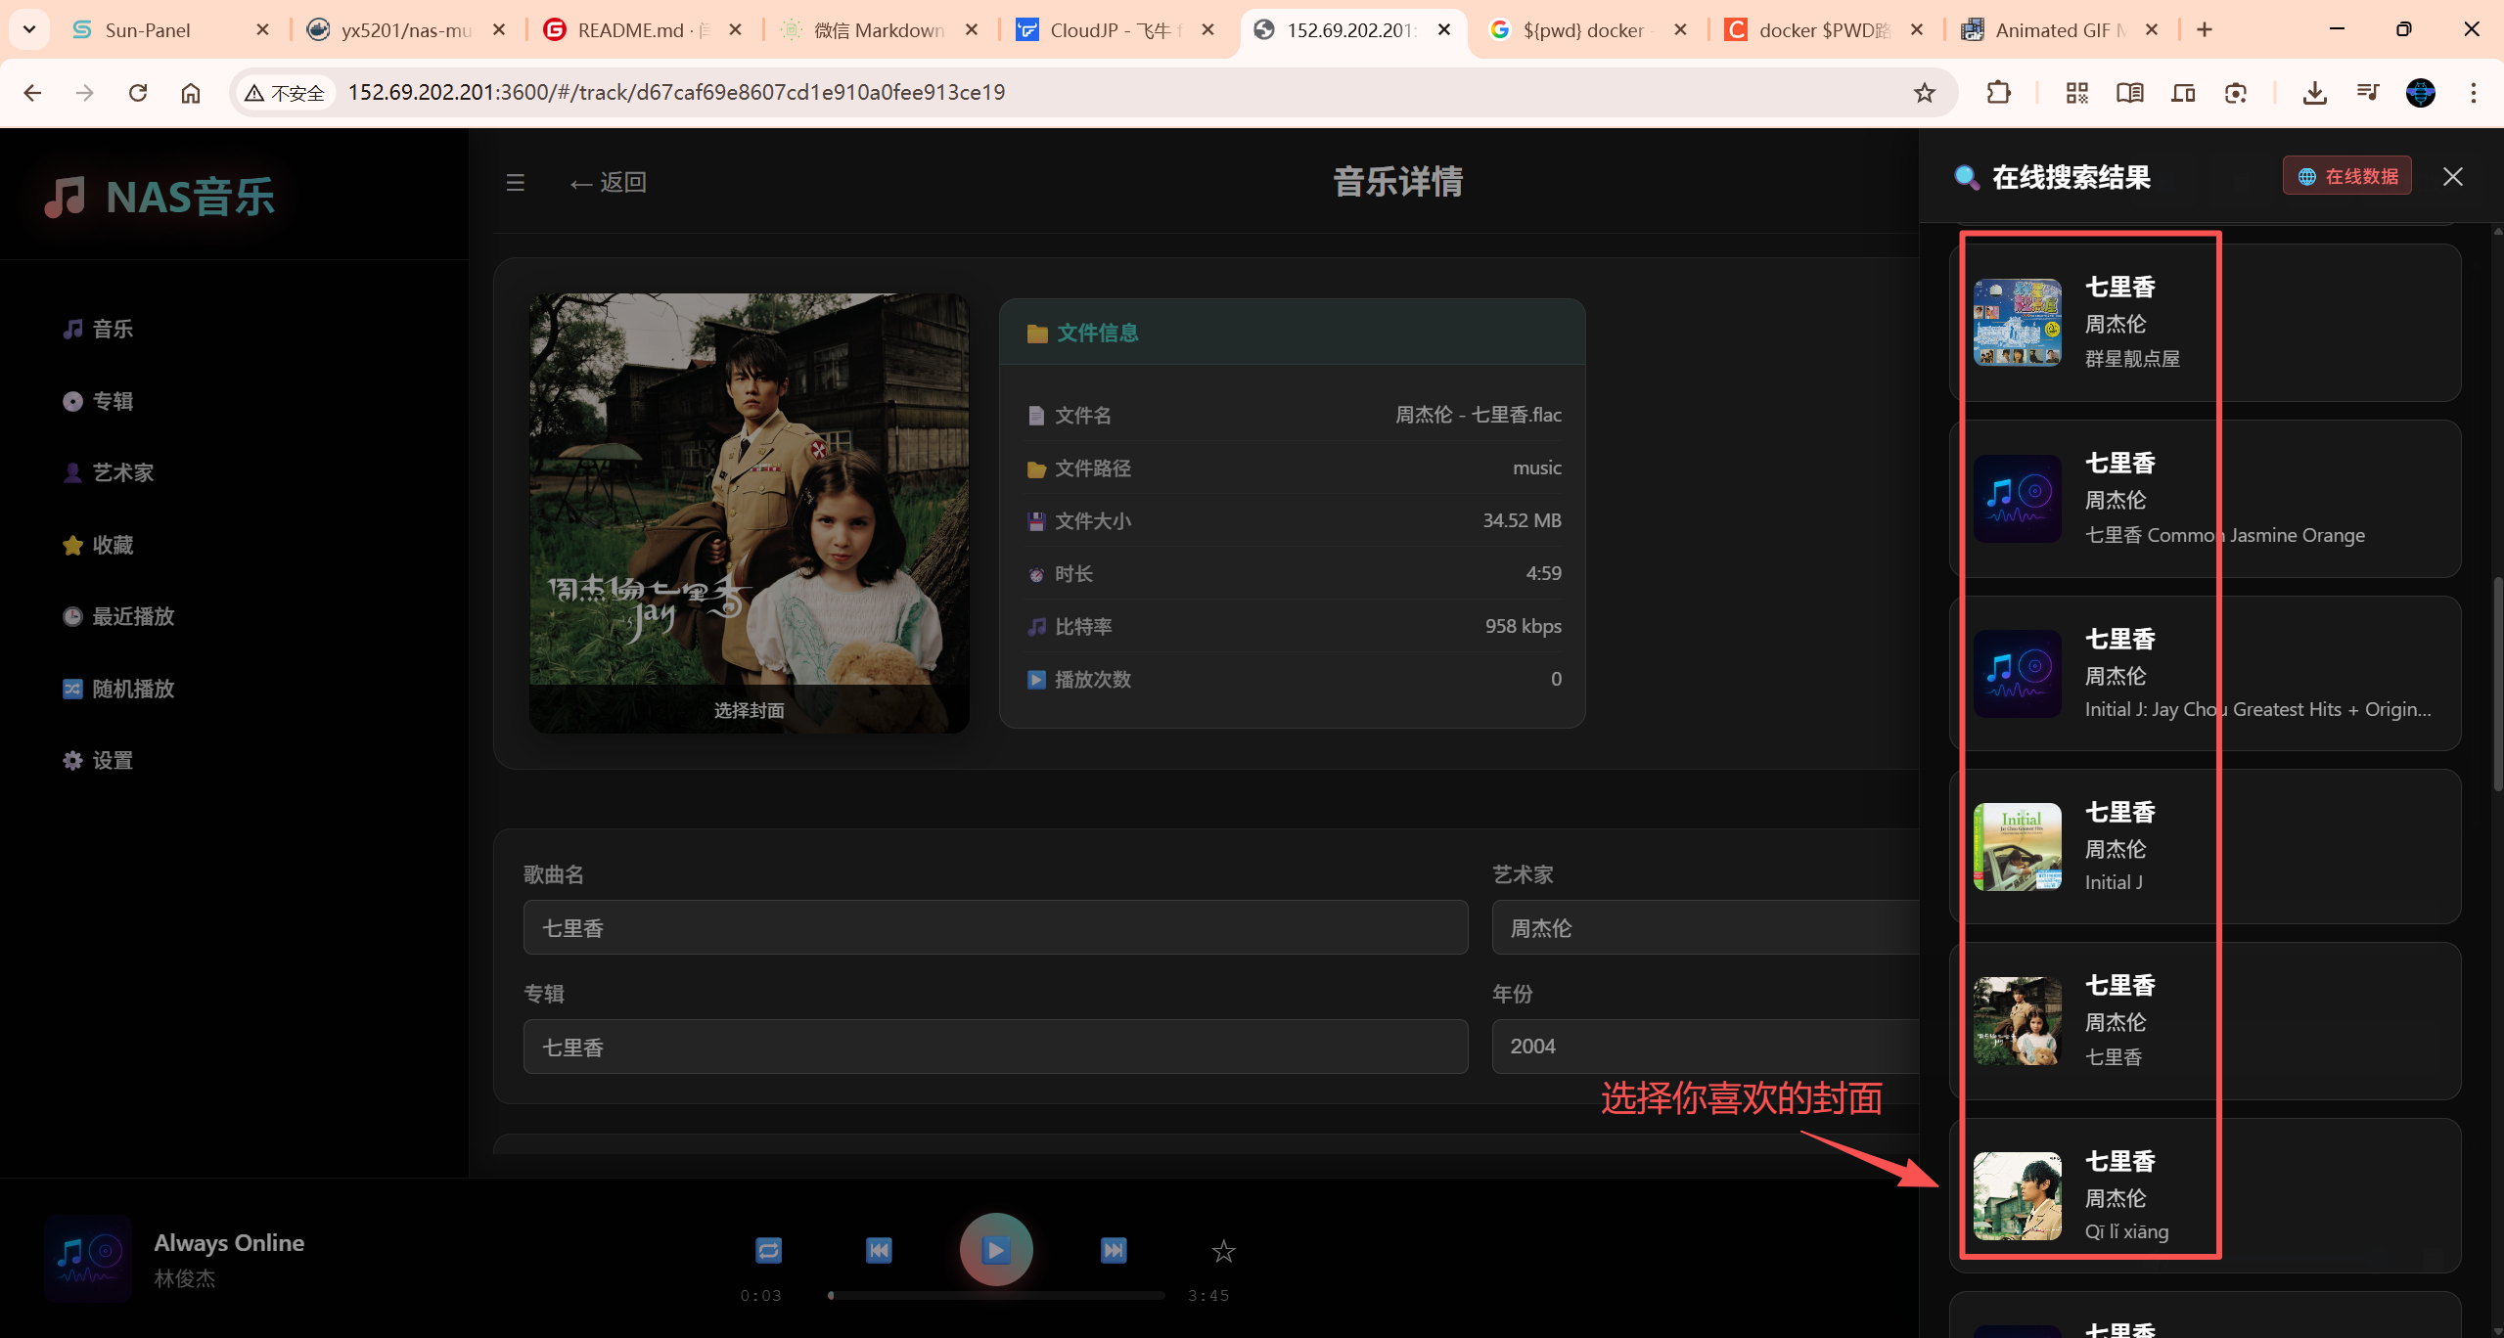2504x1338 pixels.
Task: Go to previous track
Action: pyautogui.click(x=879, y=1250)
